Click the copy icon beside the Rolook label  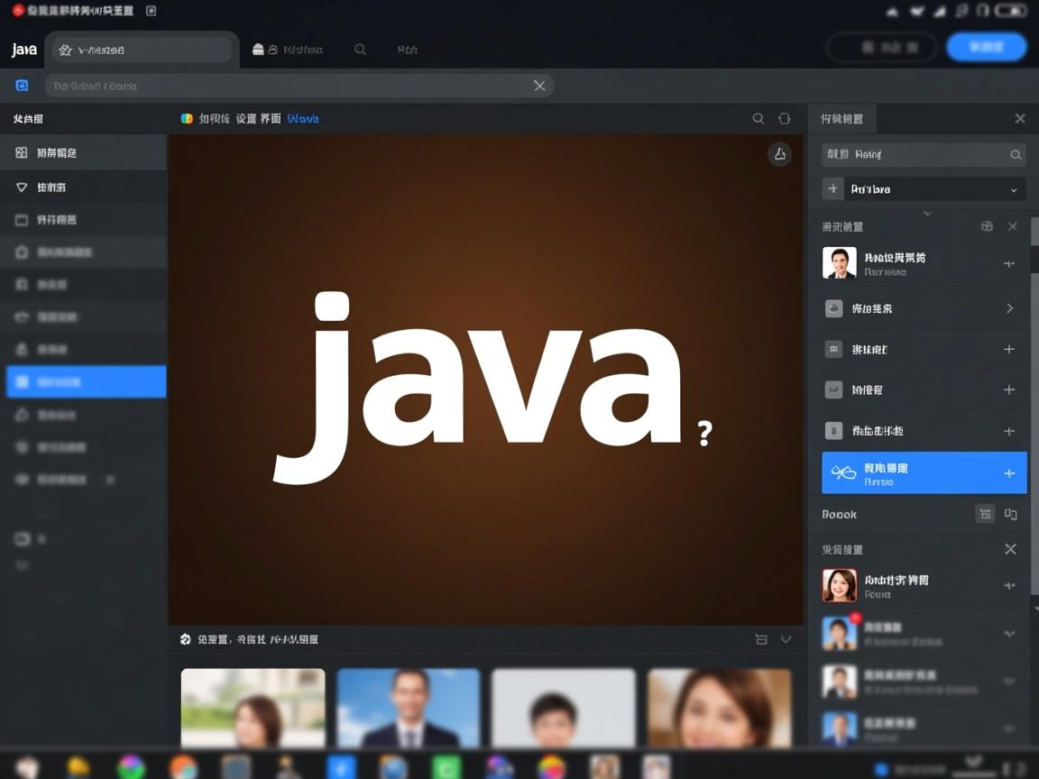click(x=1012, y=513)
